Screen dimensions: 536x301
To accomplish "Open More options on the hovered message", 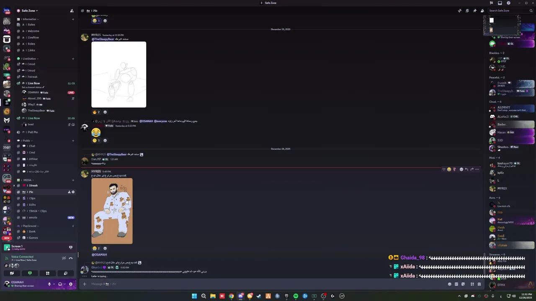I will coord(477,169).
